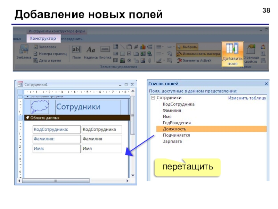Open the line type dropdown arrow

tap(163, 54)
